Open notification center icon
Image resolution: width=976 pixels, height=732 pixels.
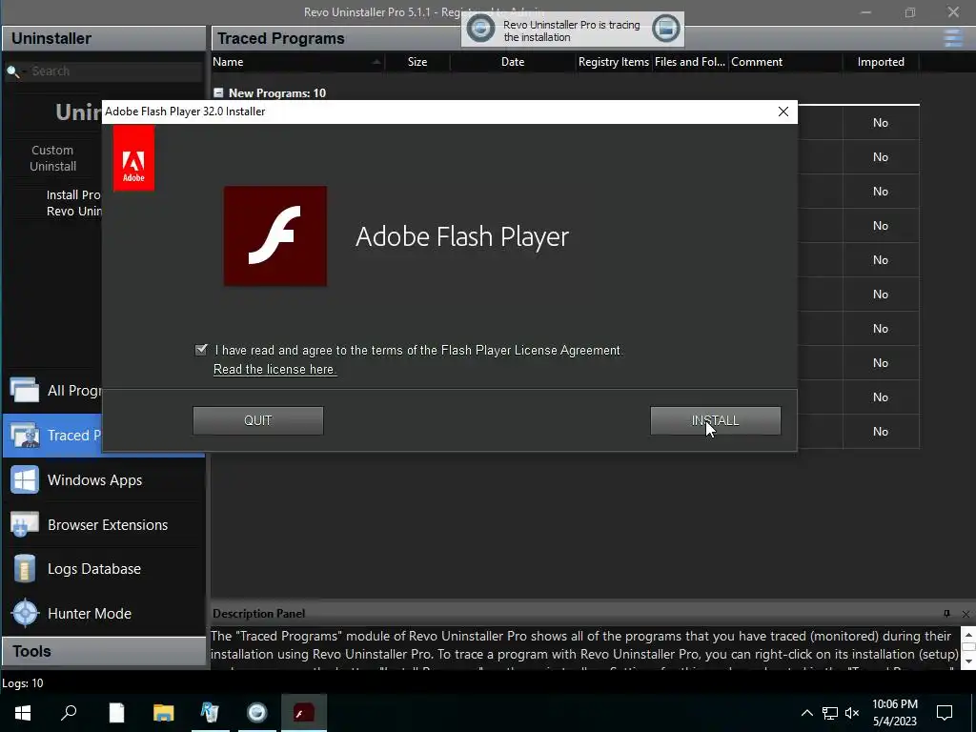[945, 713]
